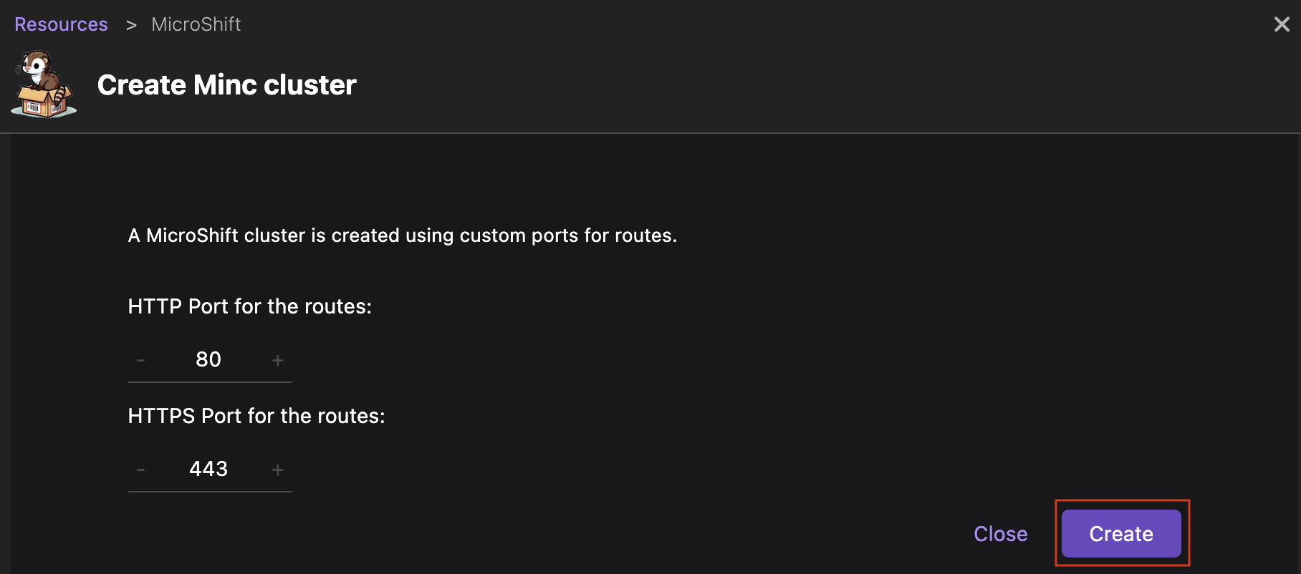Viewport: 1301px width, 574px height.
Task: Activate the highlighted purple Create button
Action: [x=1120, y=533]
